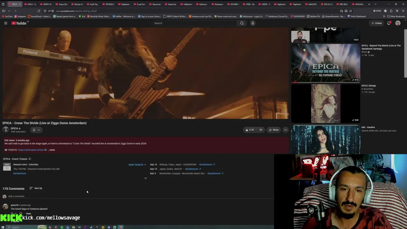Start voice search with the microphone
The width and height of the screenshot is (407, 229).
[x=253, y=23]
